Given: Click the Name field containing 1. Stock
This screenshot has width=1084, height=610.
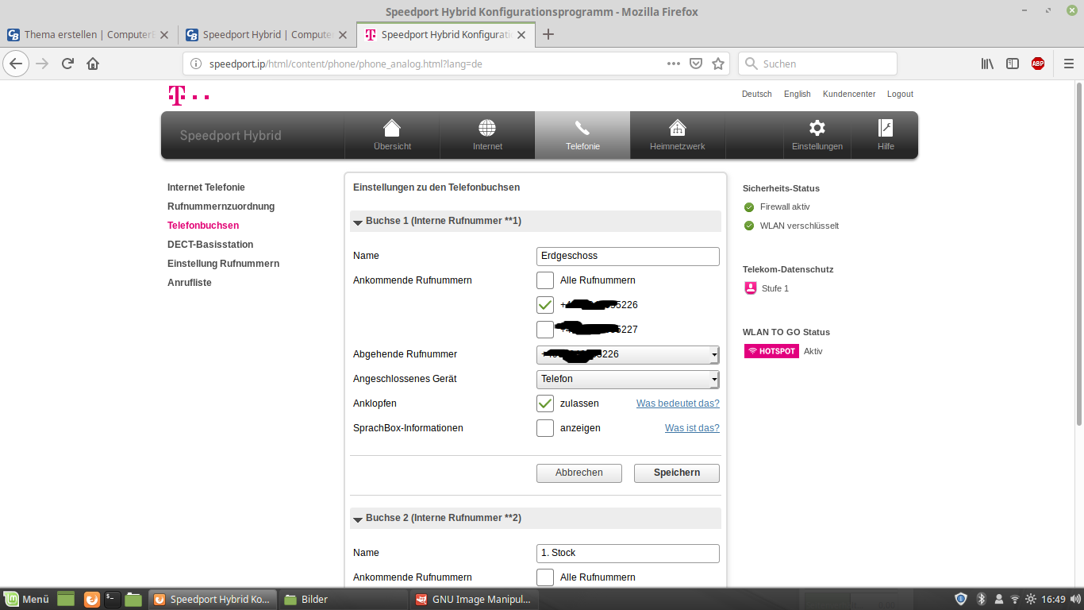Looking at the screenshot, I should pos(628,553).
